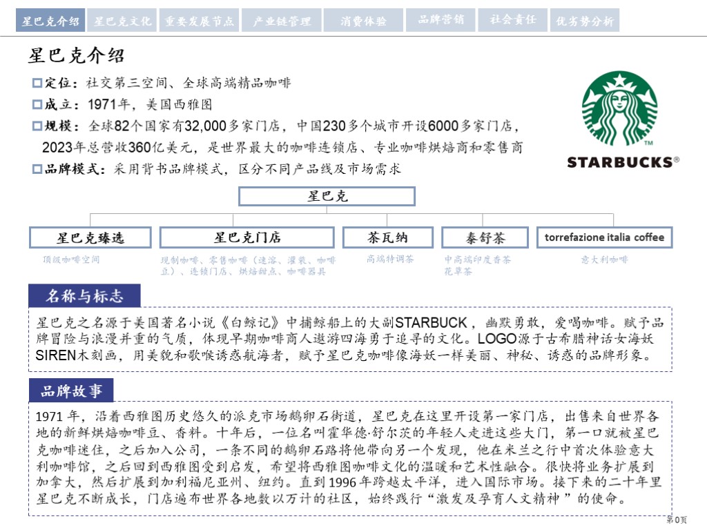Select the torrefazione italia coffee box
This screenshot has height=530, width=707.
(604, 237)
